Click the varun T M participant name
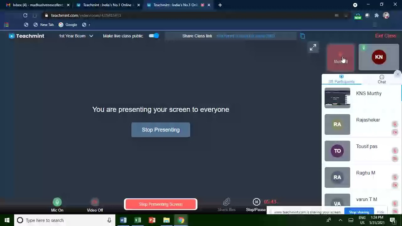 pyautogui.click(x=367, y=199)
